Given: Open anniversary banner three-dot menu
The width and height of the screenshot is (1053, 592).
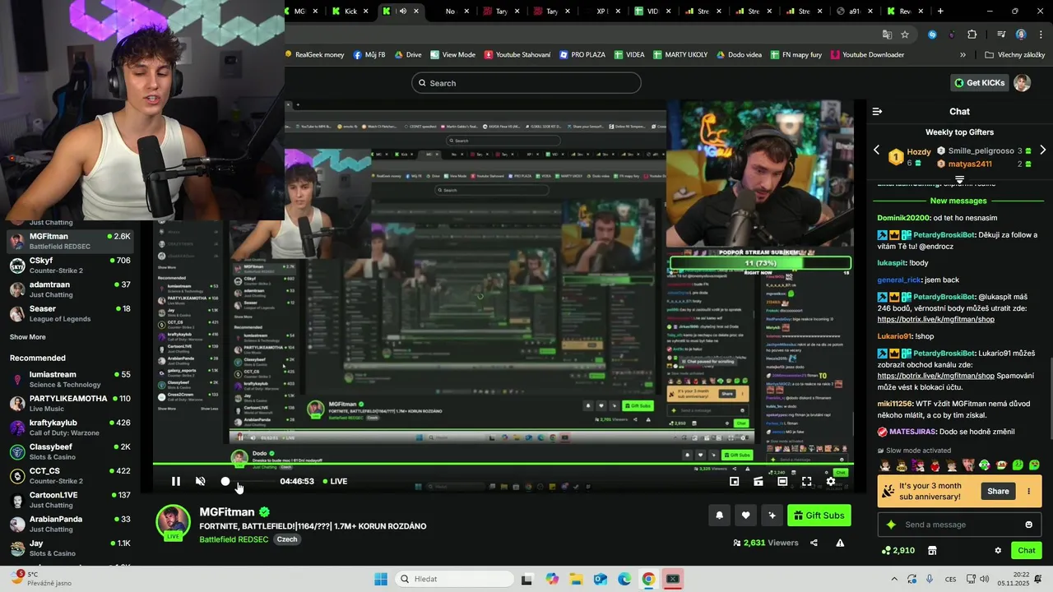Looking at the screenshot, I should tap(1028, 491).
